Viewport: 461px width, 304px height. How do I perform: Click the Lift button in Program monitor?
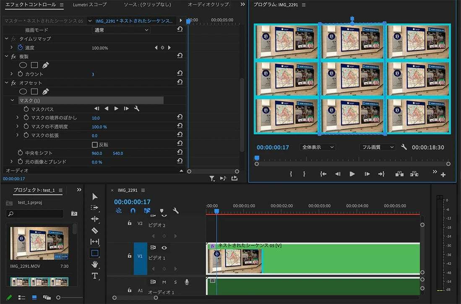[399, 174]
